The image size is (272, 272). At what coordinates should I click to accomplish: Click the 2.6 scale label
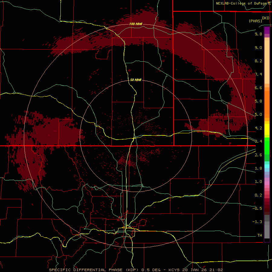[258, 155]
